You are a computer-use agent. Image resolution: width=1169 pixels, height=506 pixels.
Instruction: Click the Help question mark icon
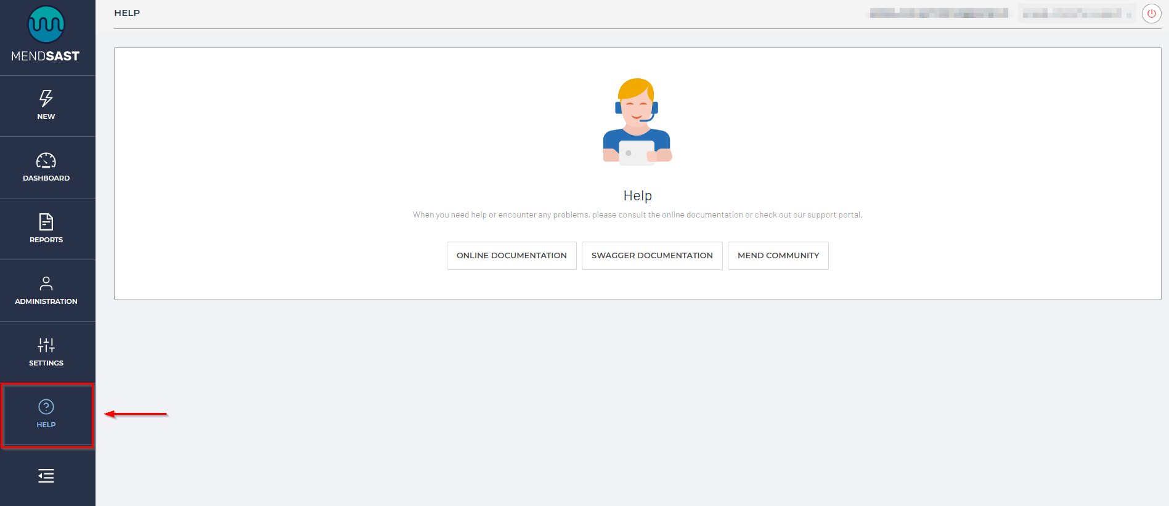46,407
